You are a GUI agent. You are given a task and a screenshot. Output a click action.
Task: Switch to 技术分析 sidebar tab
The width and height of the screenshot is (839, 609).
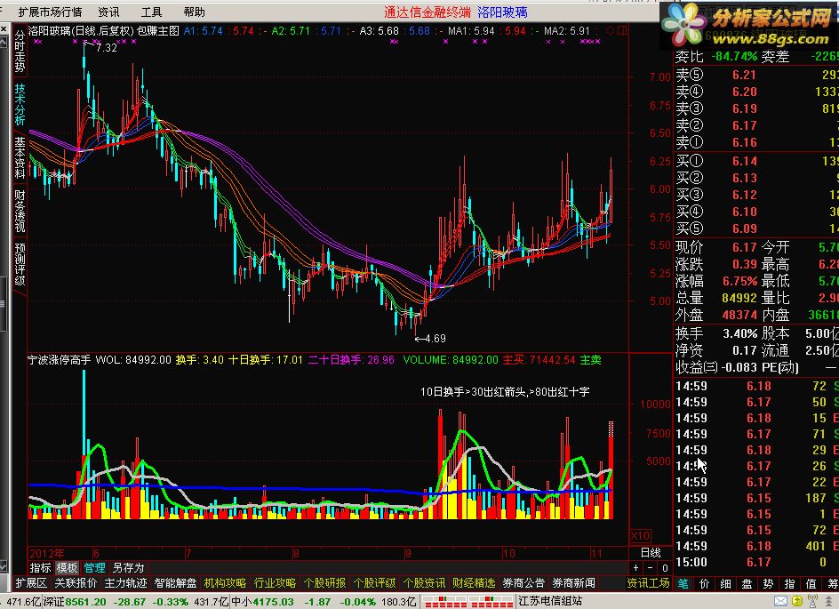[x=20, y=104]
